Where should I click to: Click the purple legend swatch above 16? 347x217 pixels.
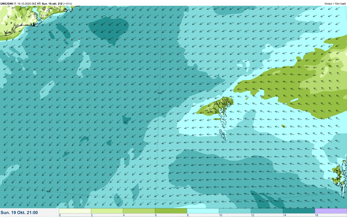point(331,211)
